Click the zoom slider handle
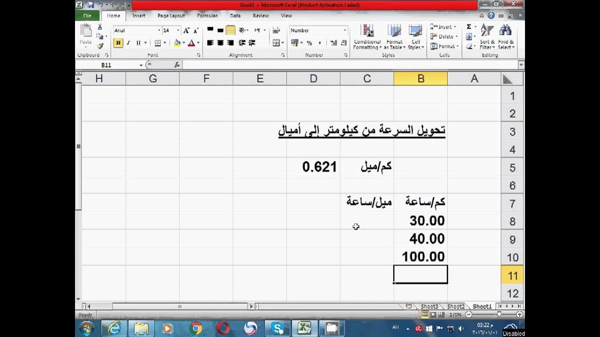The width and height of the screenshot is (600, 337). [x=499, y=315]
